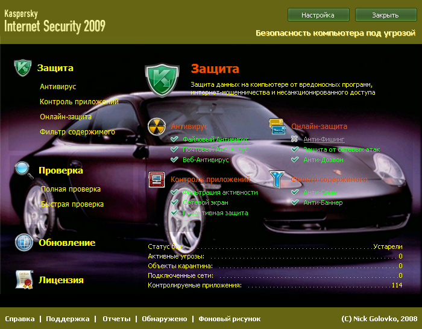
Task: Select Контроль приложений in the sidebar
Action: 79,102
